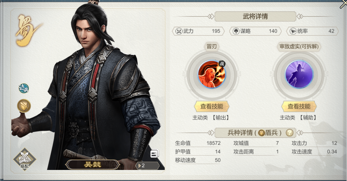Screen dimensions: 347x181
Task: Click the shield troop type icon
Action: tap(24, 106)
